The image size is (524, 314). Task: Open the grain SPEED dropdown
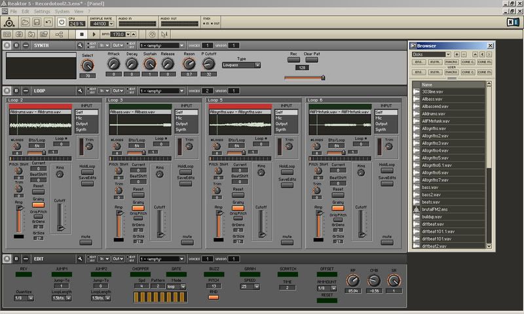(250, 287)
